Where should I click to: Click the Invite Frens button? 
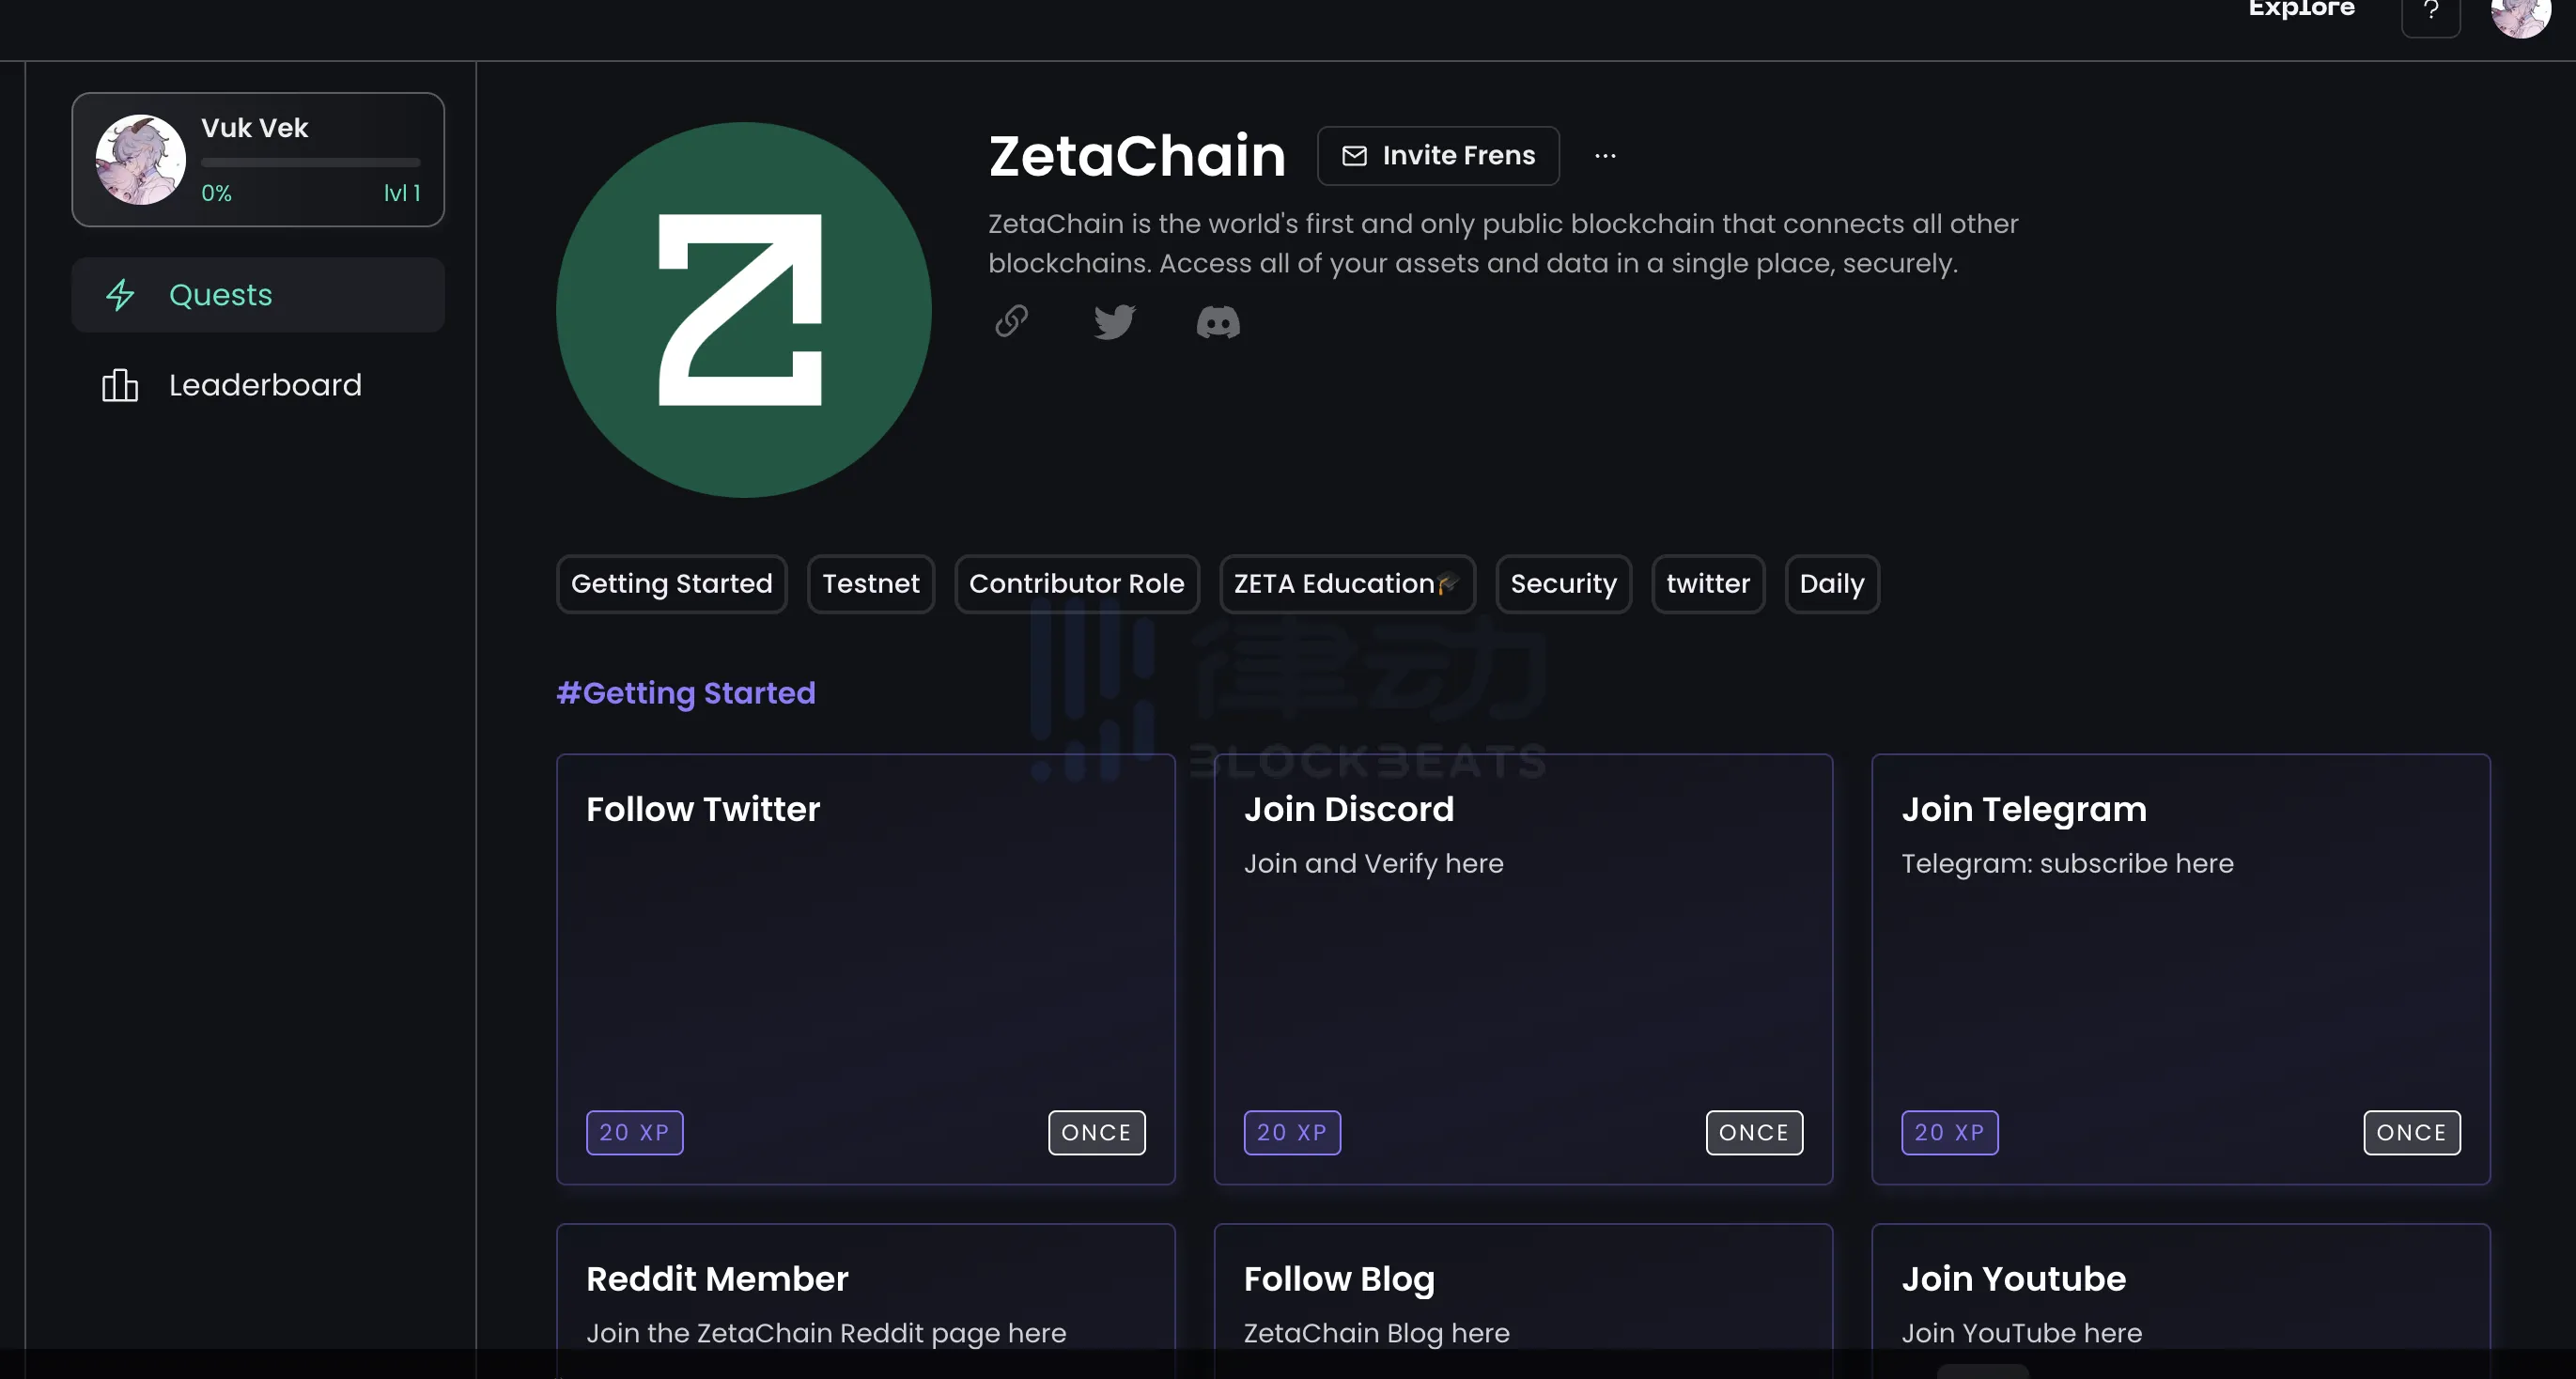(x=1438, y=156)
